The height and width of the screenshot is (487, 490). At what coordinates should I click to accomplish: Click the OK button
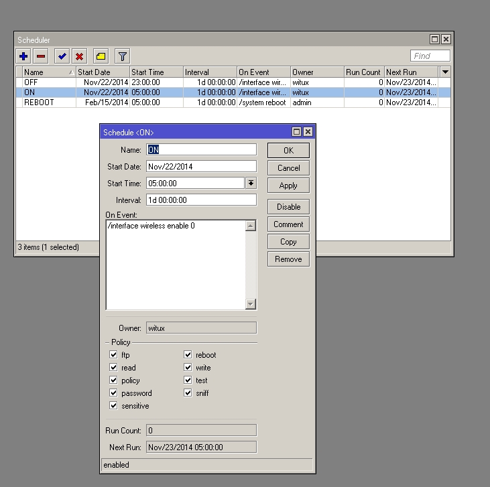pos(288,151)
